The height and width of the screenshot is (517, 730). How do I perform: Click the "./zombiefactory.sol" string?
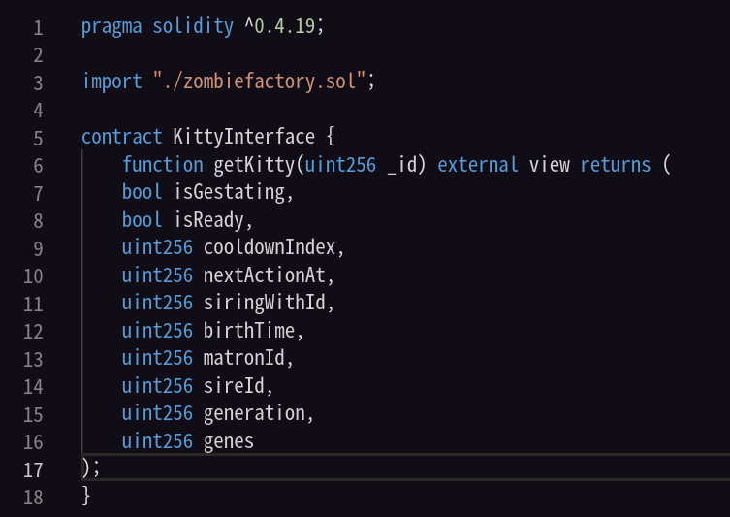(x=259, y=81)
